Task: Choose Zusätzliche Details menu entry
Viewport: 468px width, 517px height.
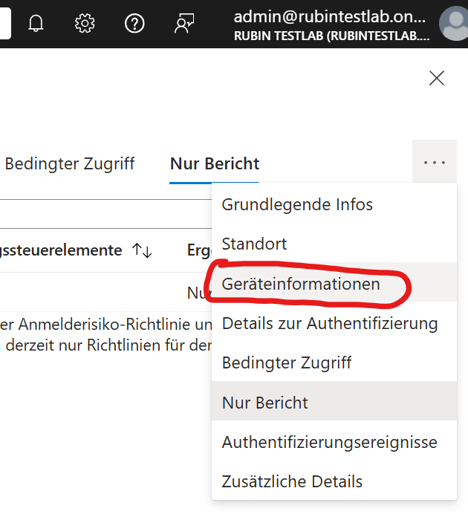Action: pyautogui.click(x=292, y=481)
